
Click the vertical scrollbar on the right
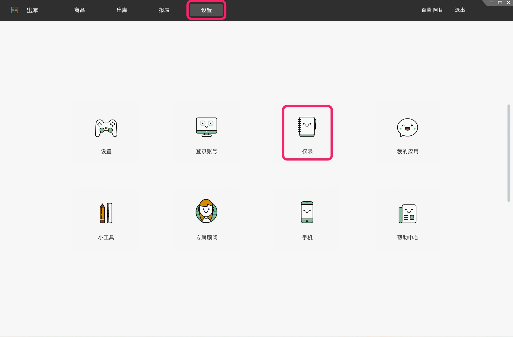[509, 153]
